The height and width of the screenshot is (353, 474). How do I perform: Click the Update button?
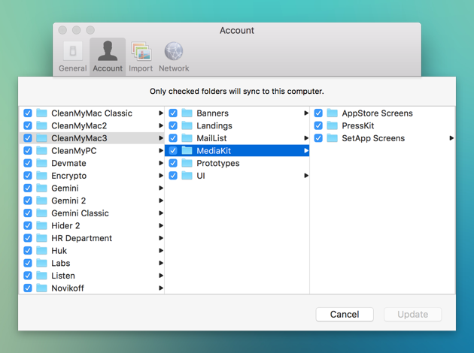(x=412, y=315)
